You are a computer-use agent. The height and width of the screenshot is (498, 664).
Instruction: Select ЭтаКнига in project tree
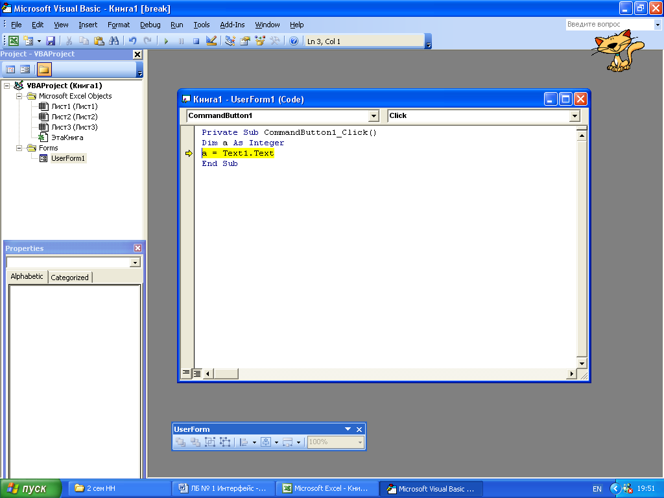coord(67,137)
